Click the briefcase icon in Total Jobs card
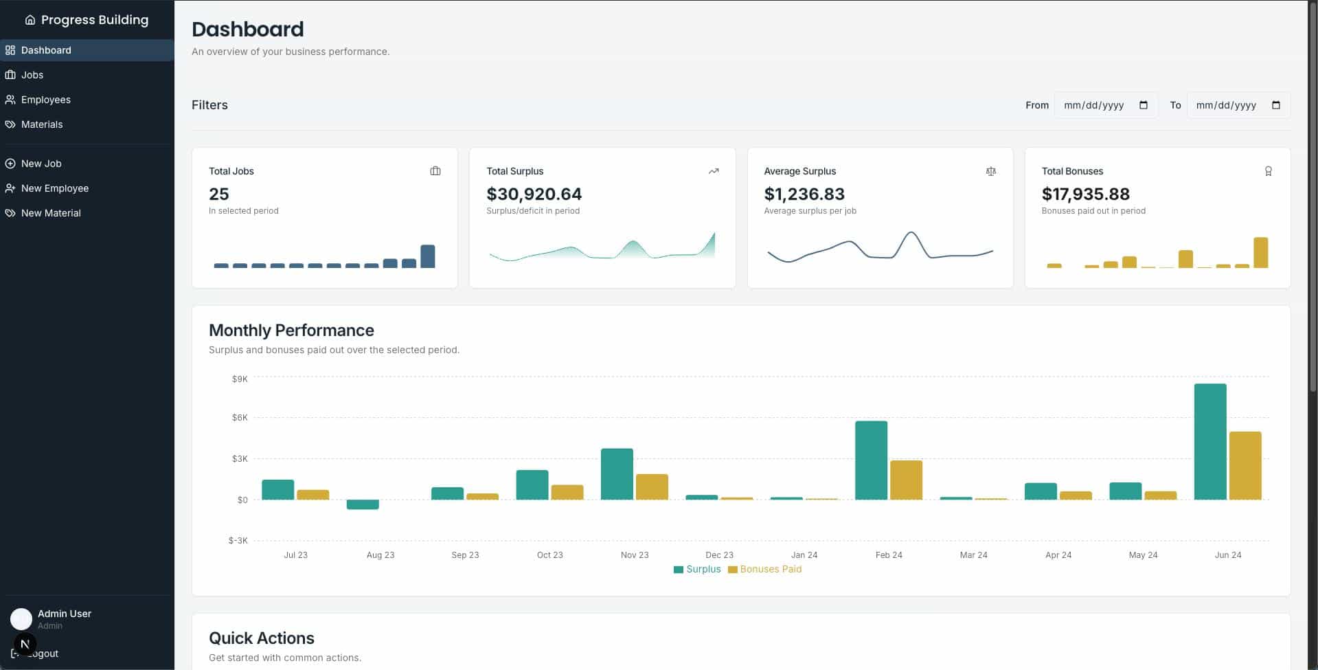Screen dimensions: 1318x670 pos(435,171)
